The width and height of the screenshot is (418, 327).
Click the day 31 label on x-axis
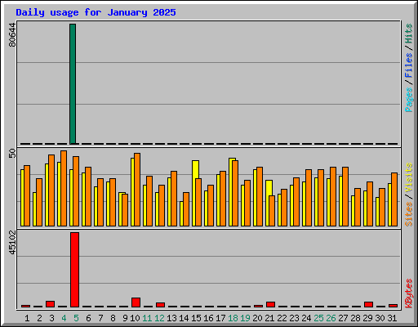point(392,318)
